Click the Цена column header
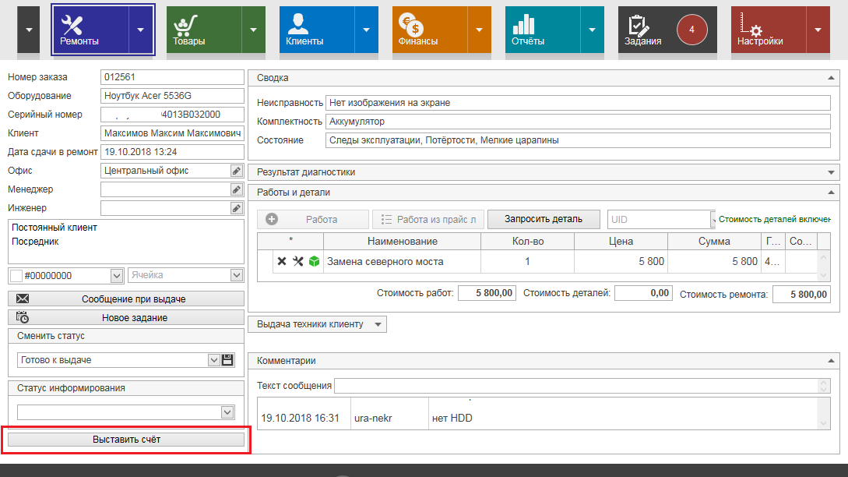Image resolution: width=848 pixels, height=477 pixels. (621, 242)
